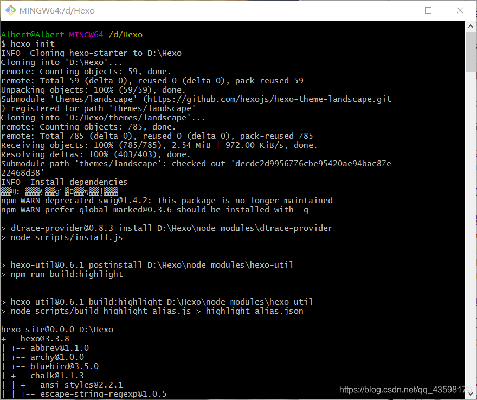
Task: Click 'INFO Cloning hexo-starter to D:\Hexo' line
Action: [x=91, y=53]
